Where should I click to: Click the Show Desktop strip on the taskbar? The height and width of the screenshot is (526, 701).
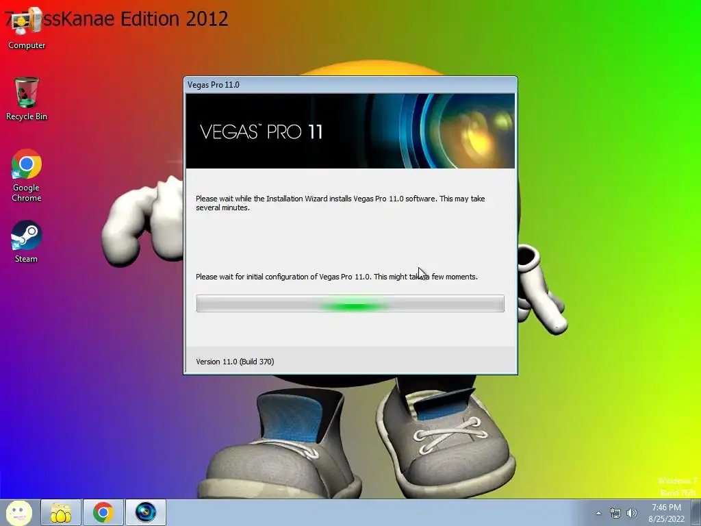tap(696, 512)
